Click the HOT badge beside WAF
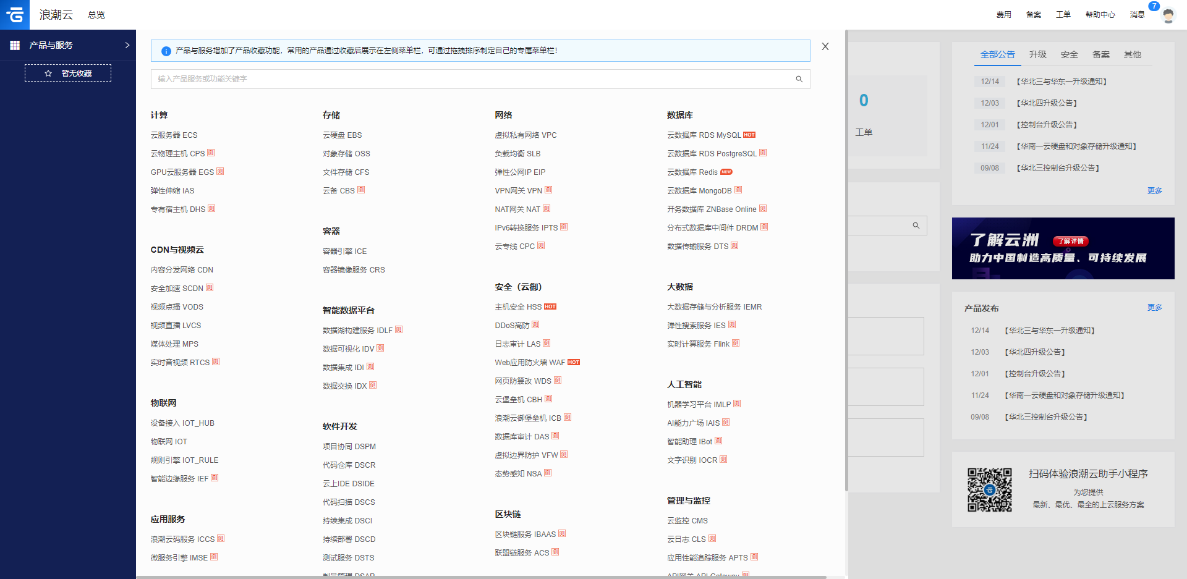This screenshot has width=1187, height=579. point(574,362)
